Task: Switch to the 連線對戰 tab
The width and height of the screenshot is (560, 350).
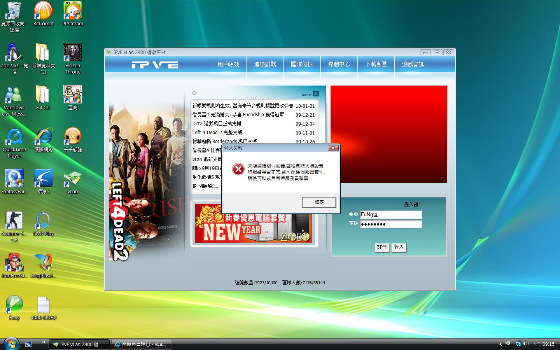Action: (x=265, y=64)
